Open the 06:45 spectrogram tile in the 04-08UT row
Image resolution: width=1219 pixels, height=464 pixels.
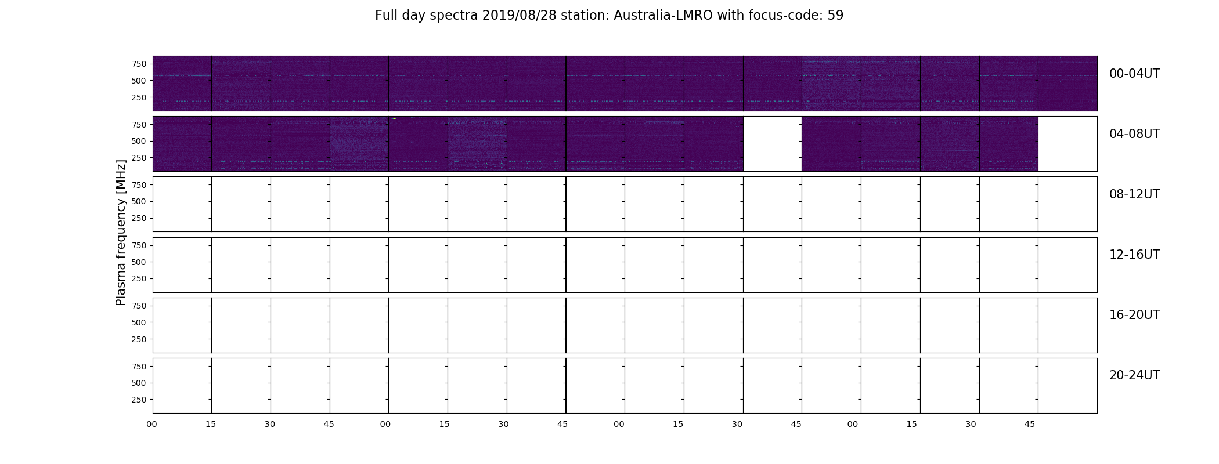tap(831, 144)
